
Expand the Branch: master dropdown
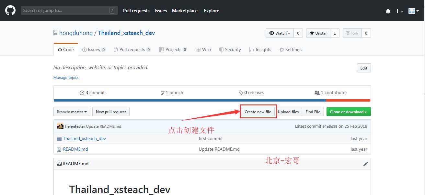click(x=72, y=112)
